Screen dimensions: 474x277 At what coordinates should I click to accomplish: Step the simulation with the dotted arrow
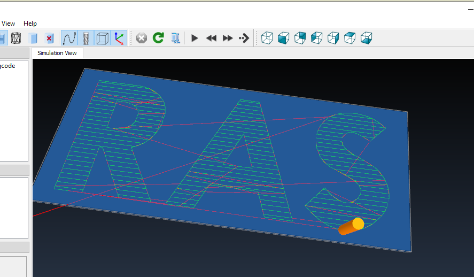244,38
